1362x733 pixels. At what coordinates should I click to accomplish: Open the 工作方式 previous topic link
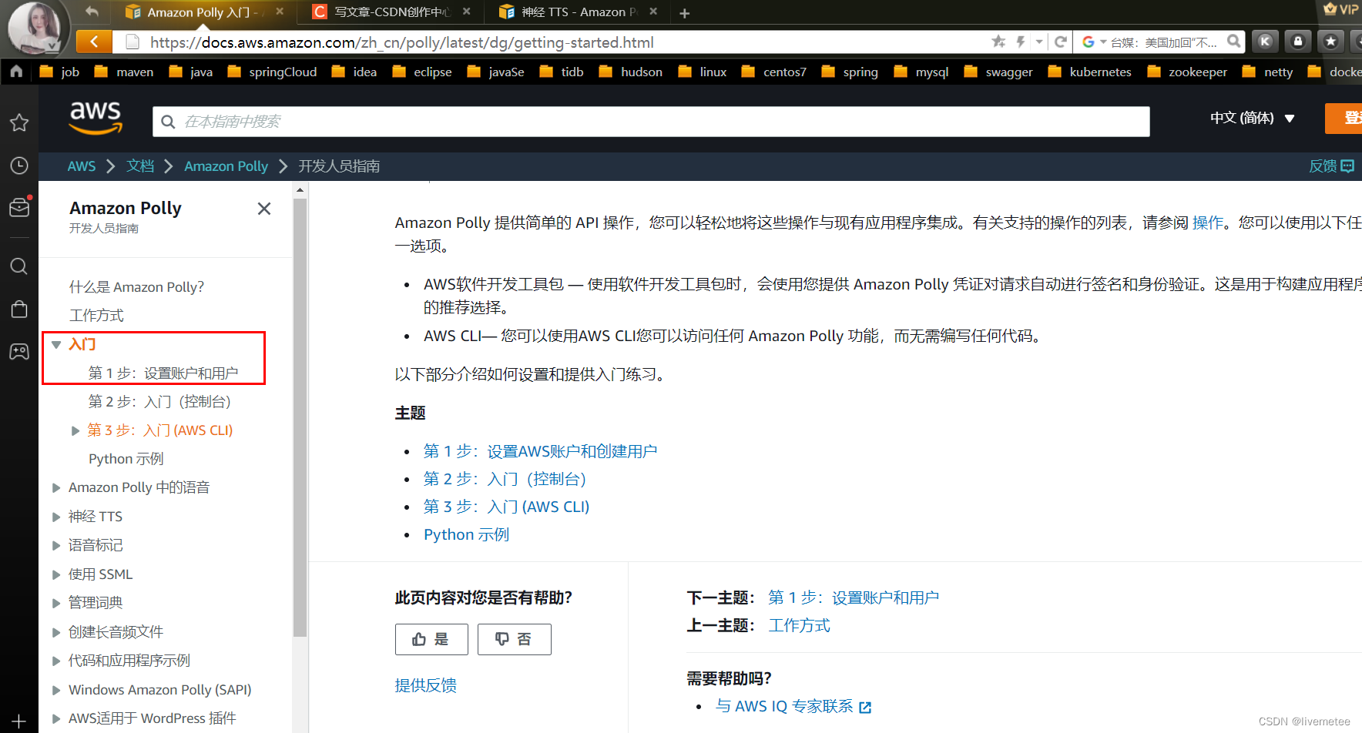[799, 625]
